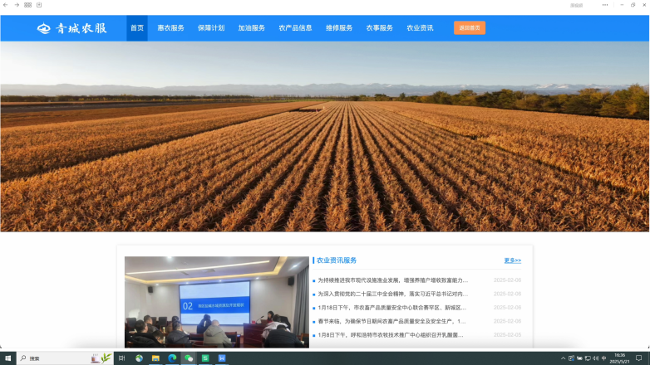Click the orange 返回首页 button

[470, 27]
